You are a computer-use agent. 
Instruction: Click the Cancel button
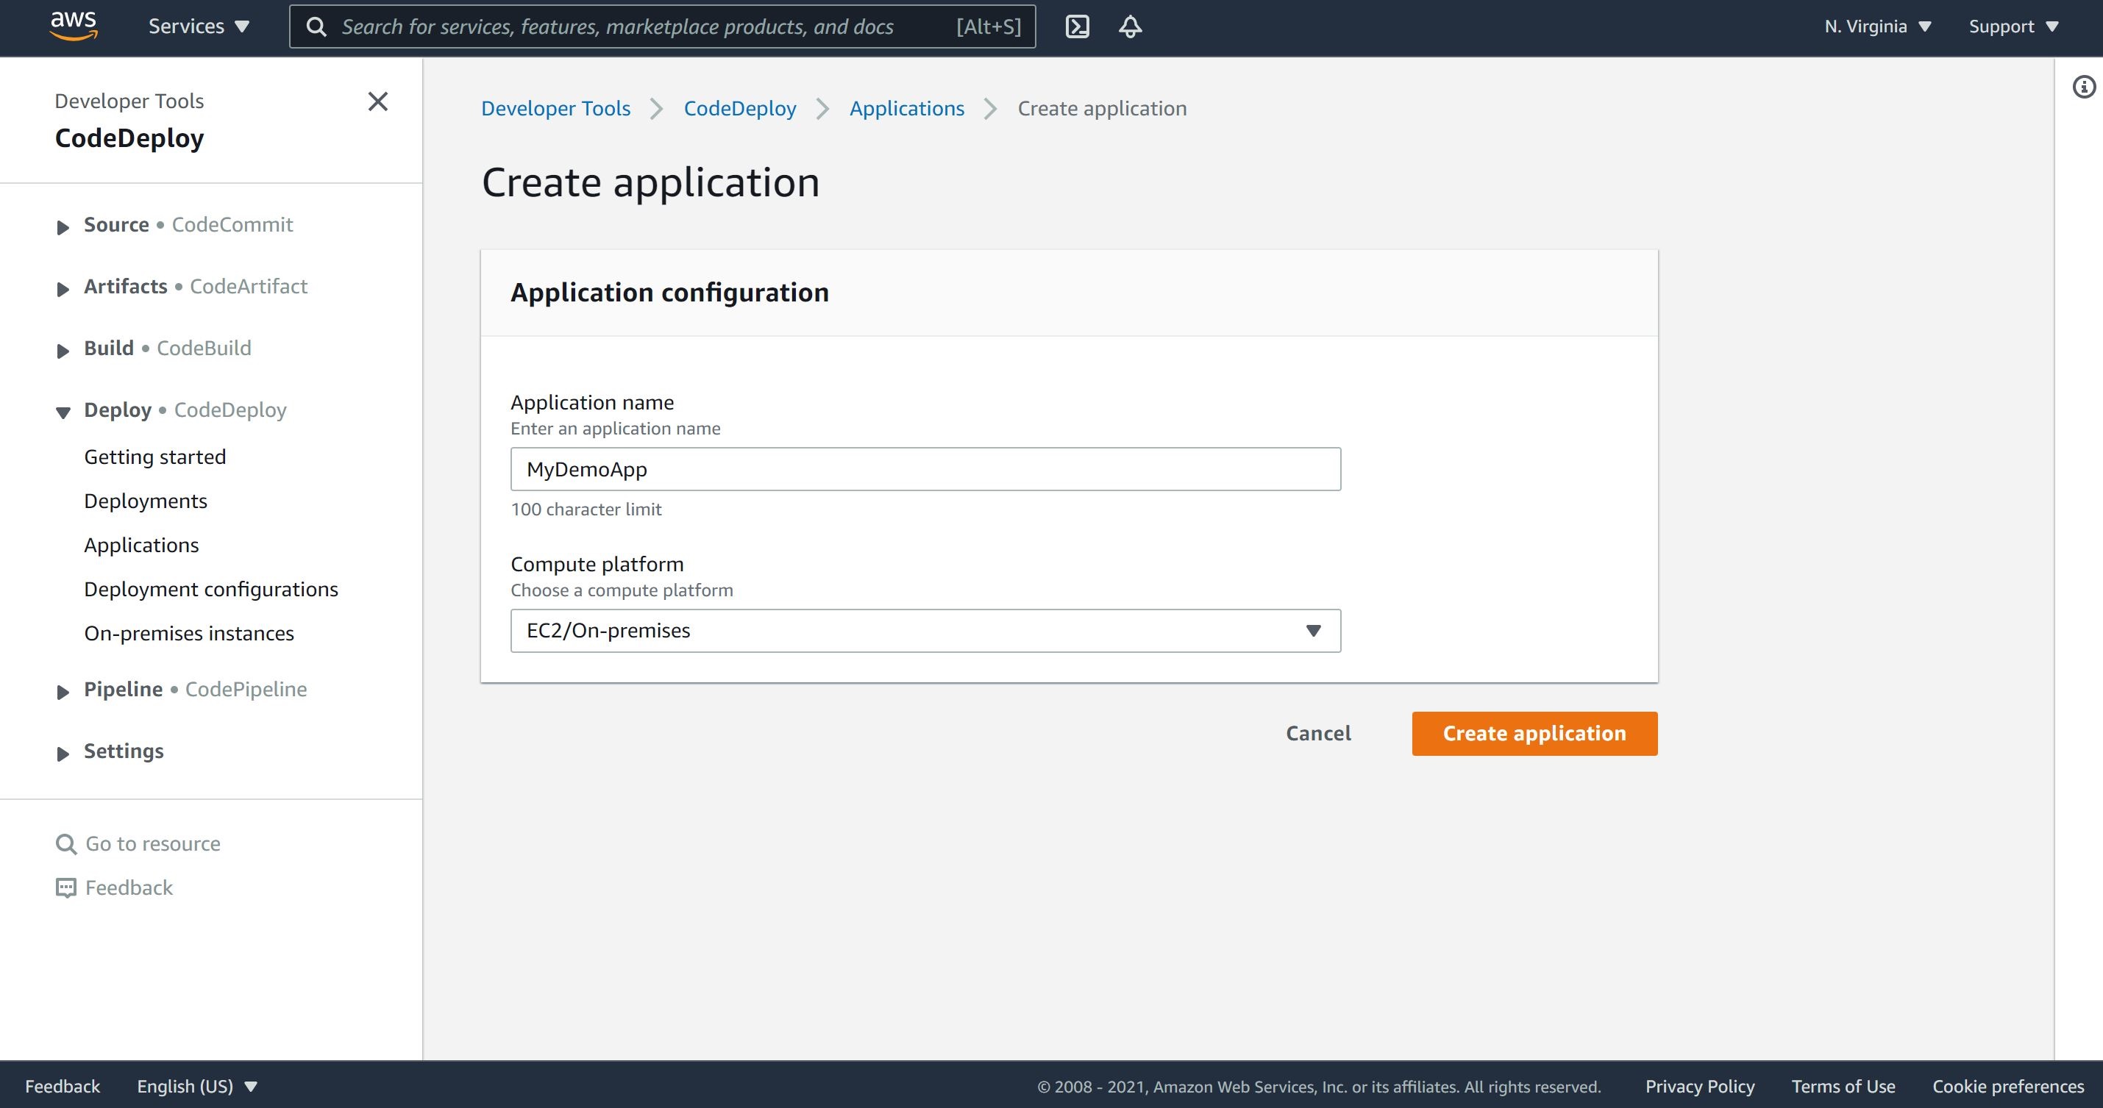tap(1317, 734)
